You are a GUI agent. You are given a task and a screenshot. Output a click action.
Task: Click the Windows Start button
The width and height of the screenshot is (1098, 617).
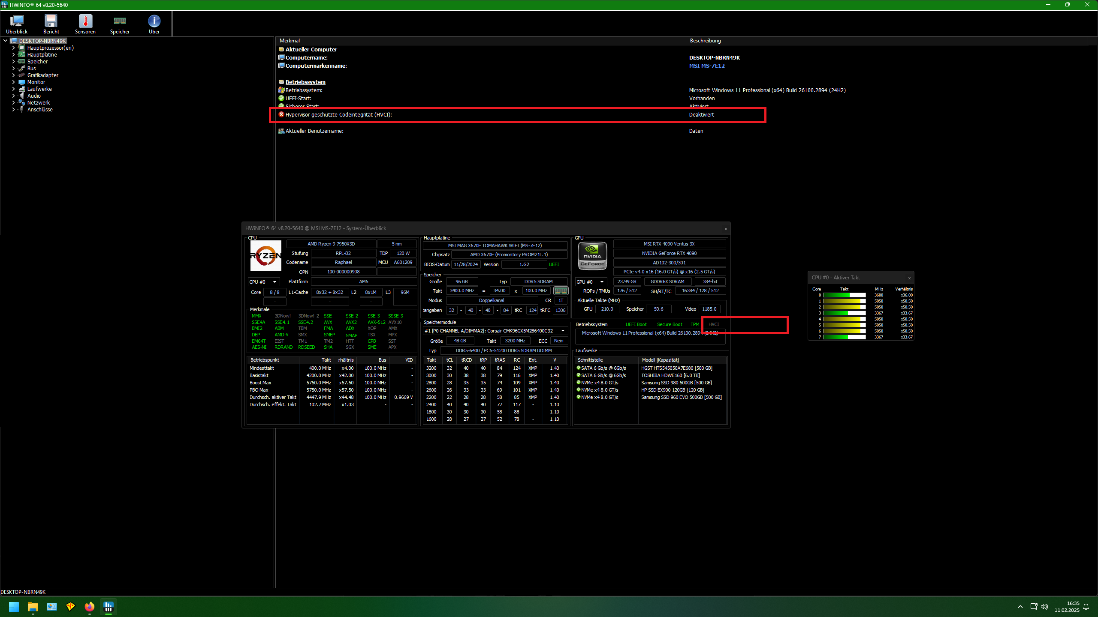pos(13,607)
